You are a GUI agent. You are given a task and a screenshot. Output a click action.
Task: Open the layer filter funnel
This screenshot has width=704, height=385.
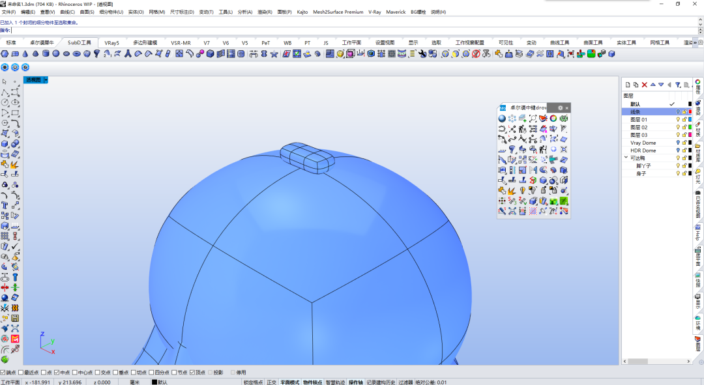[678, 85]
